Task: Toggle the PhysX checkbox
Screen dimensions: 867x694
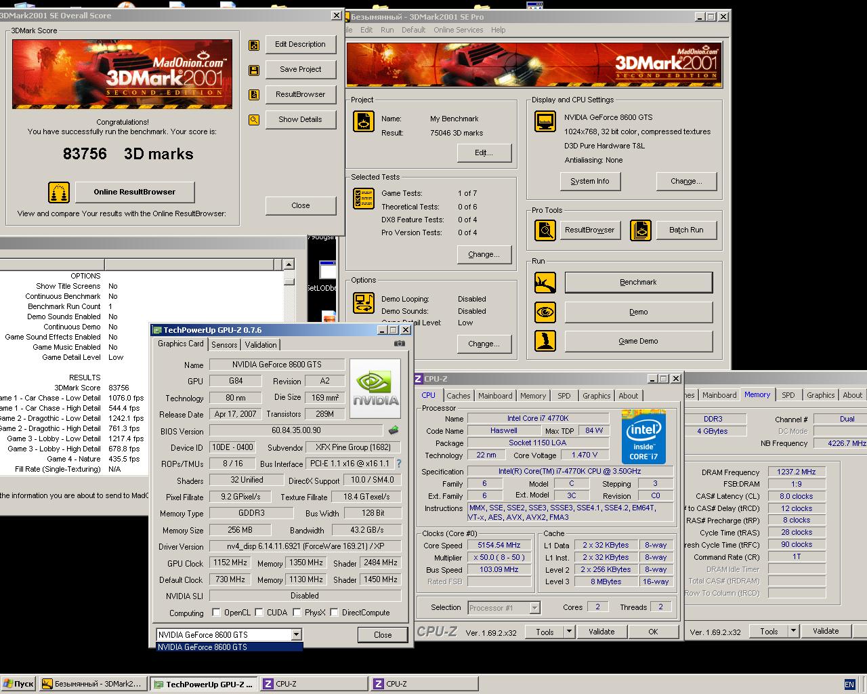Action: point(297,613)
